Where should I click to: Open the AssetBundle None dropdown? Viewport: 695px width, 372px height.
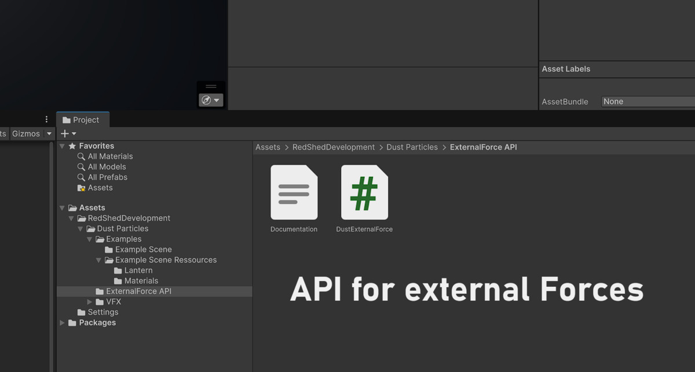[648, 101]
